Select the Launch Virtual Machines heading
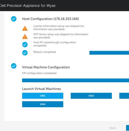Screen dimensions: 129x131 (x=41, y=89)
